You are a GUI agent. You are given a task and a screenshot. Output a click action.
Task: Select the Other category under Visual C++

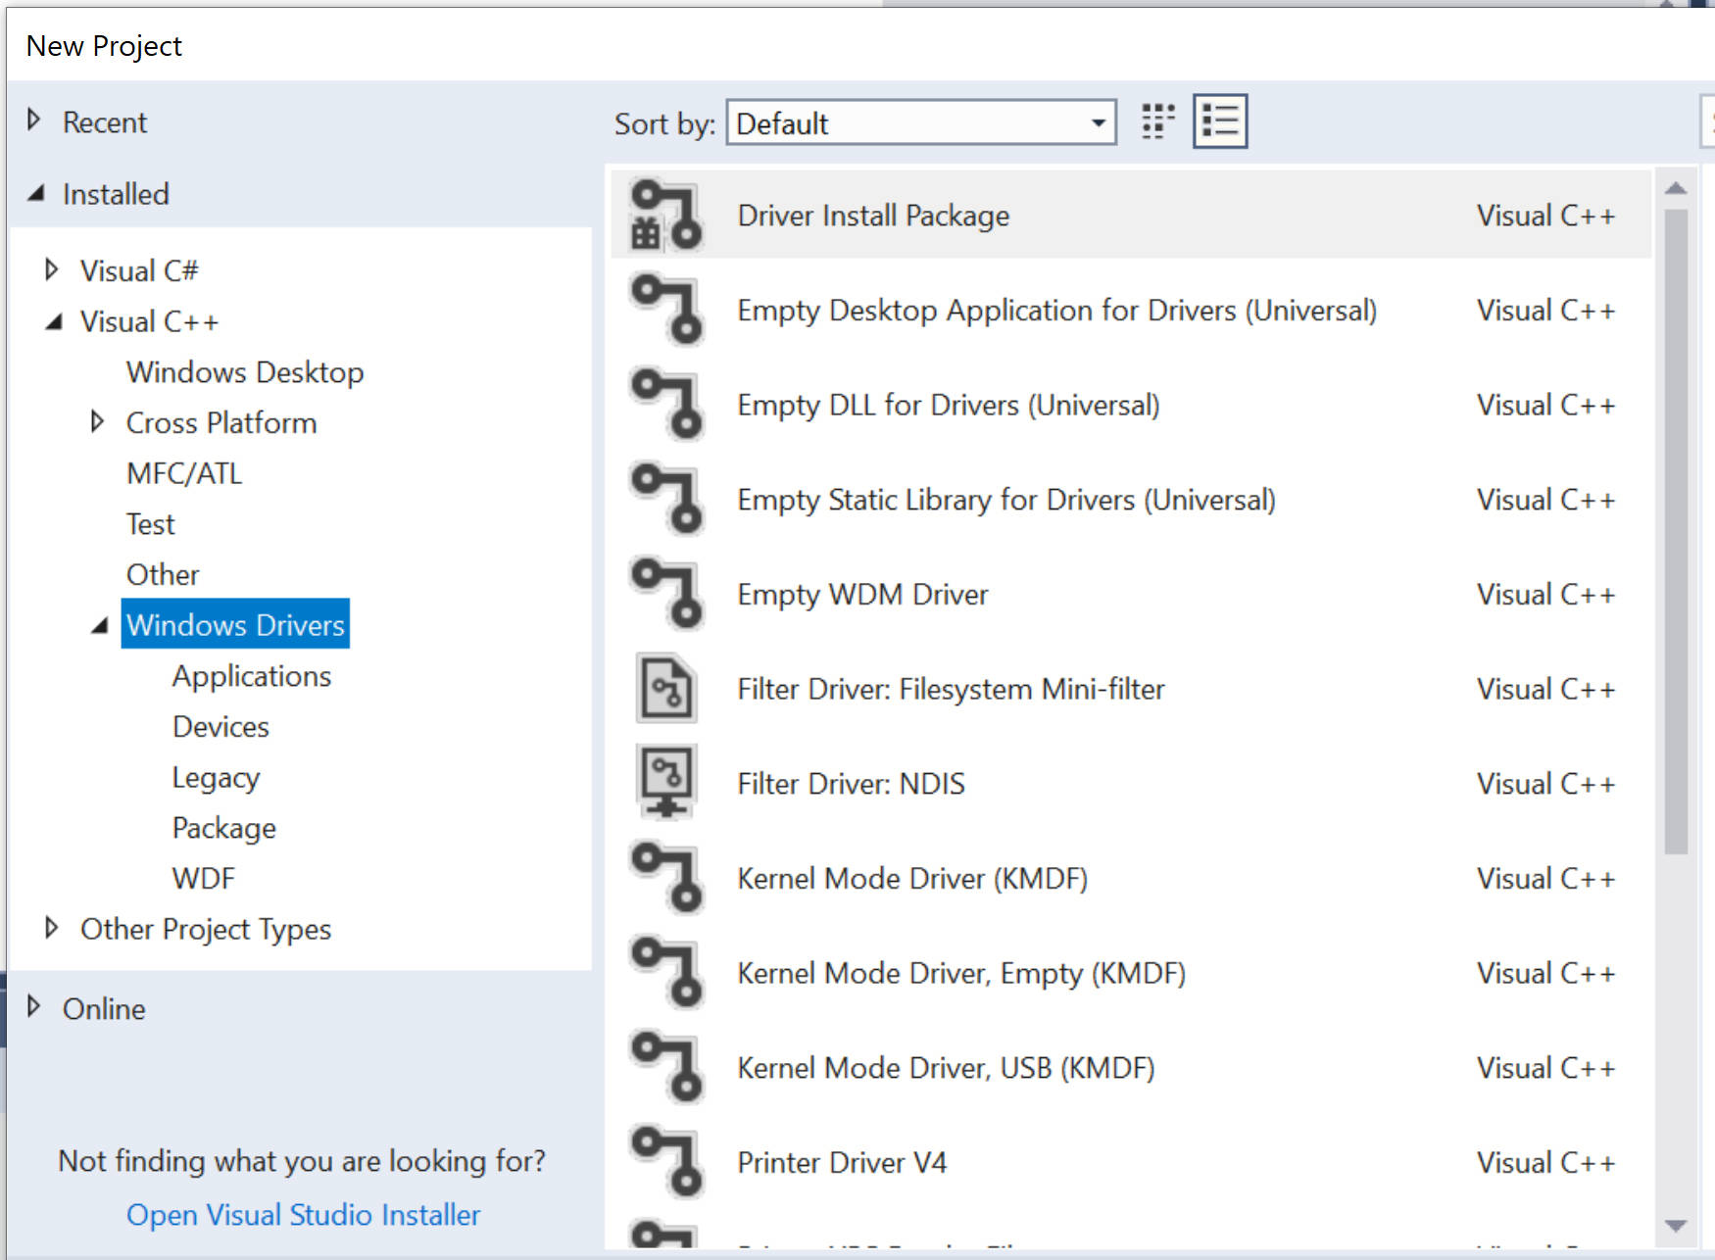click(163, 574)
